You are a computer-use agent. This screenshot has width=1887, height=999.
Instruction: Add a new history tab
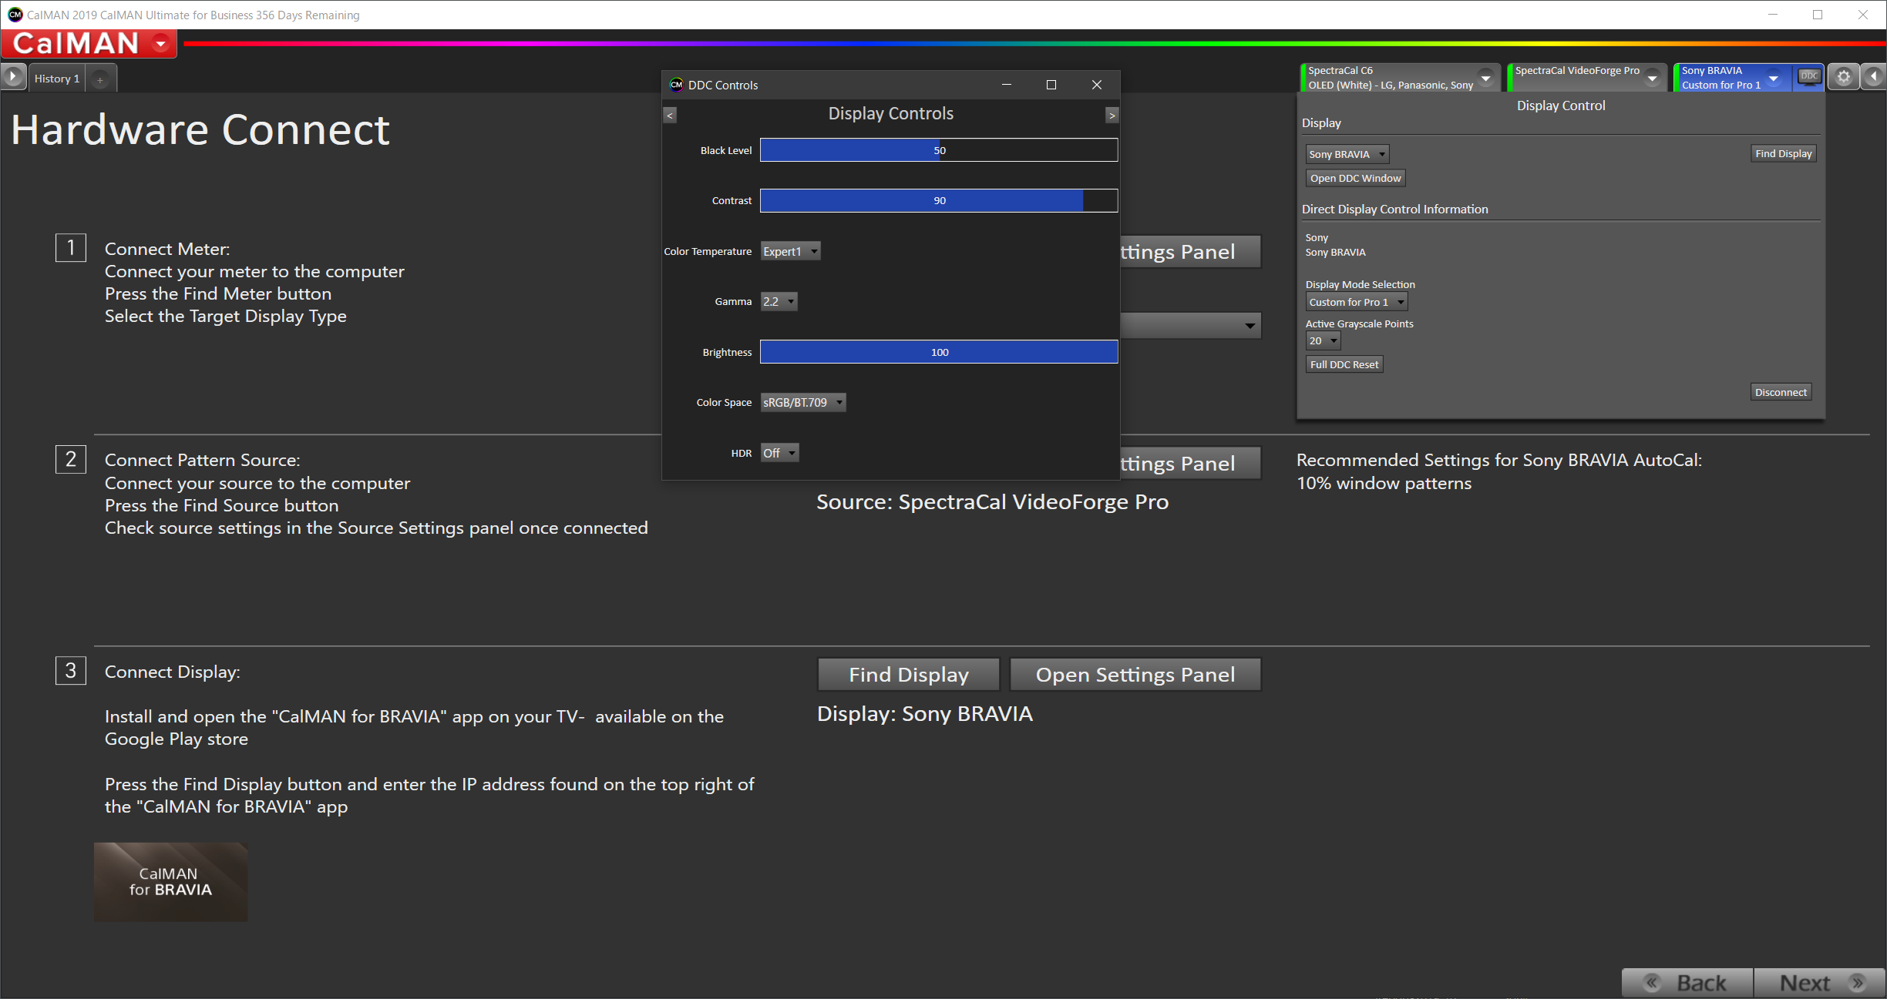click(x=100, y=79)
